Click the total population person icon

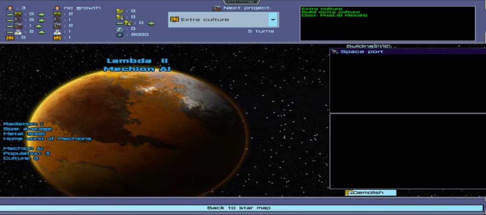pyautogui.click(x=9, y=8)
